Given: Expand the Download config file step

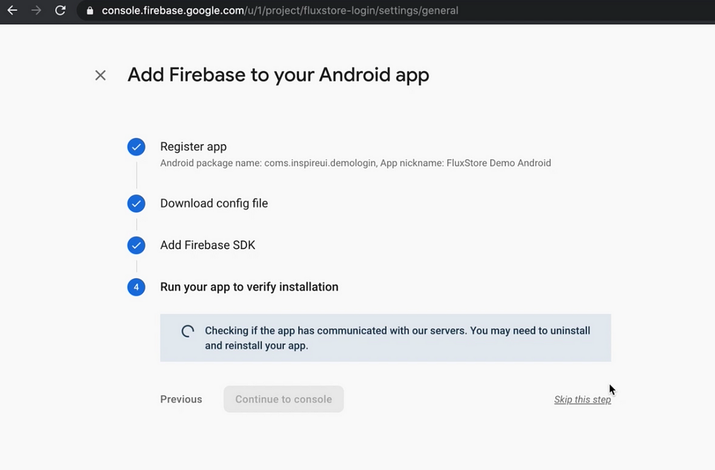Looking at the screenshot, I should (214, 203).
